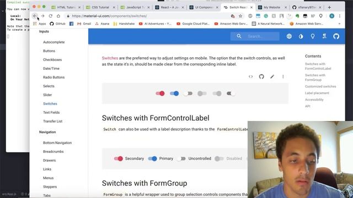The width and height of the screenshot is (353, 198).
Task: Click the pencil edit demo icon
Action: [x=272, y=76]
